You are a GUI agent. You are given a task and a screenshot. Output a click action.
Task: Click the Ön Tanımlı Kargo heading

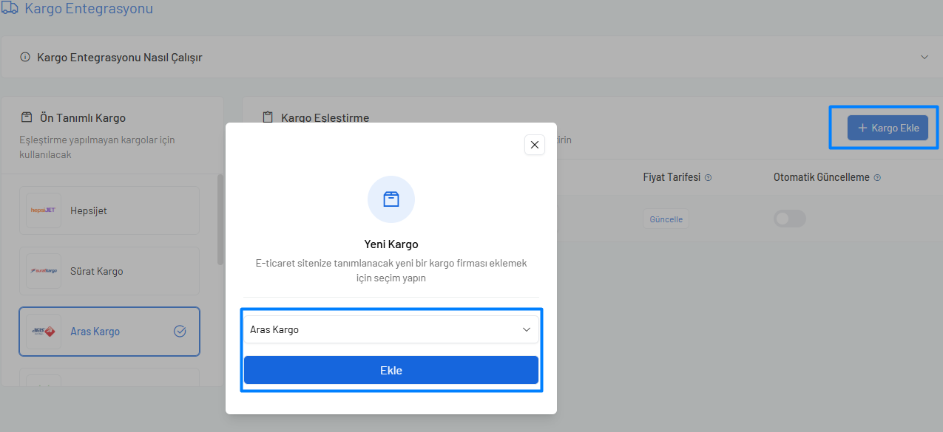[x=83, y=117]
